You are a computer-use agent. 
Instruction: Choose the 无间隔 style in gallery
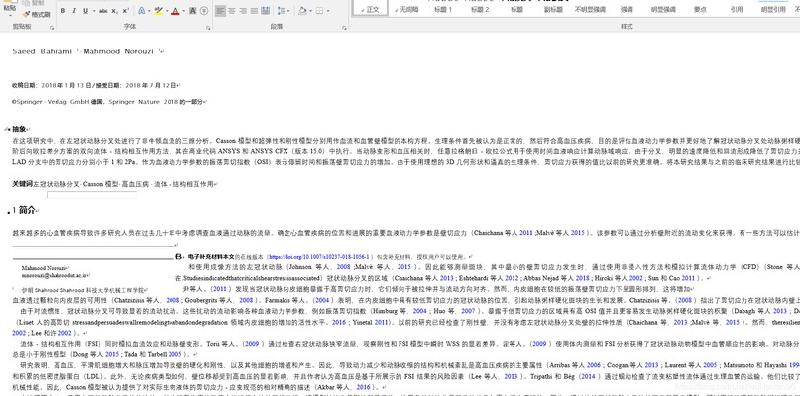pyautogui.click(x=406, y=9)
